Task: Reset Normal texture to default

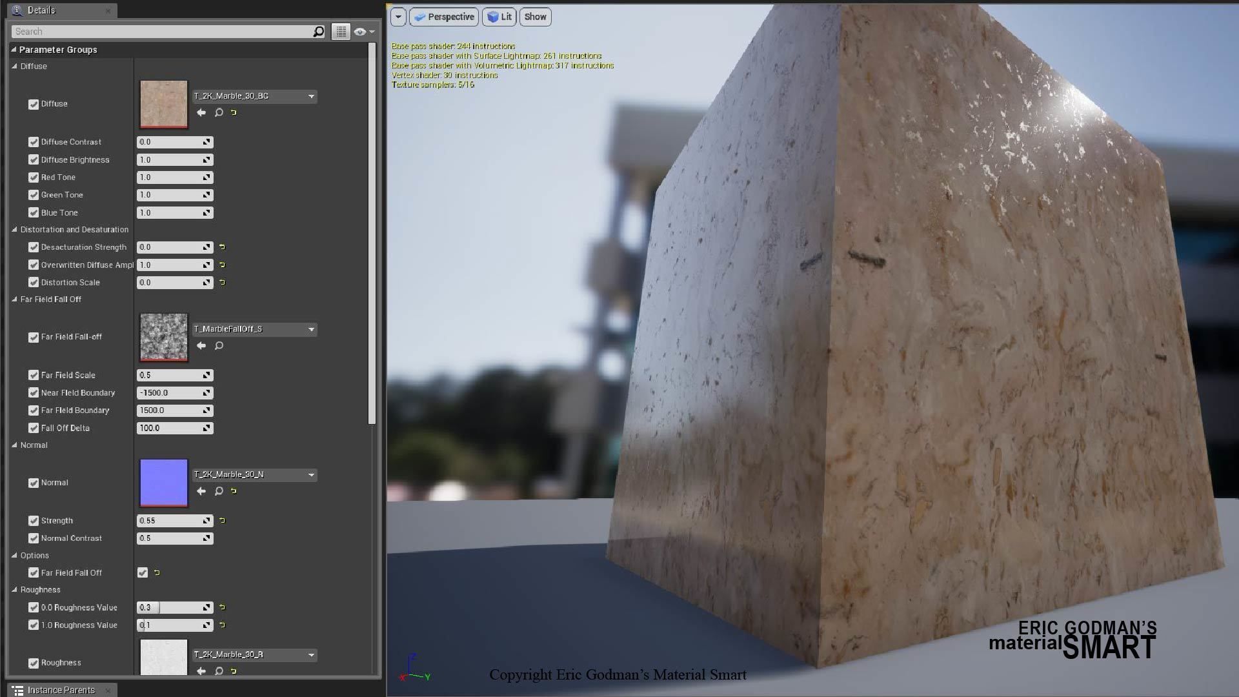Action: pos(234,491)
